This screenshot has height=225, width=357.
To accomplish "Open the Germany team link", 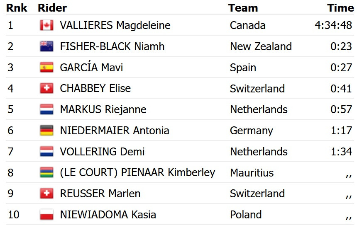I will [251, 131].
